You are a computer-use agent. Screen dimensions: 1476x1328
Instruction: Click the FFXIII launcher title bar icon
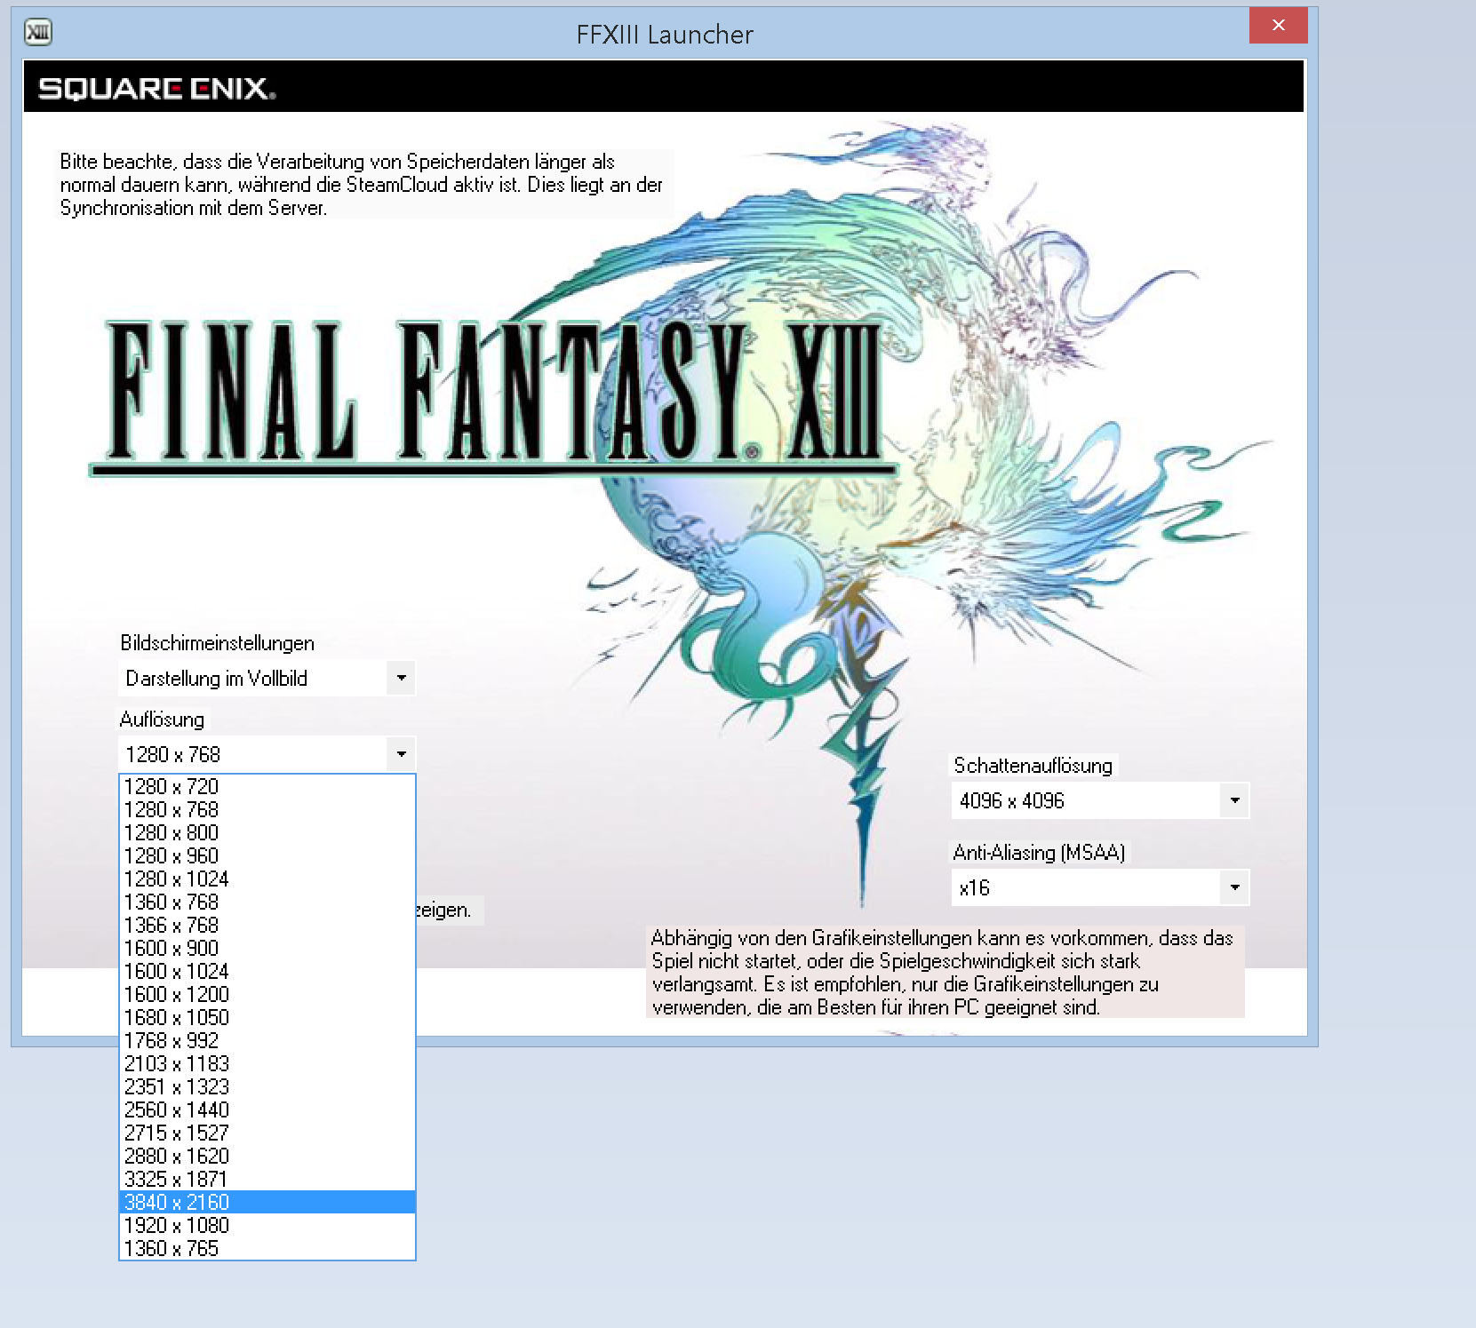pos(38,33)
